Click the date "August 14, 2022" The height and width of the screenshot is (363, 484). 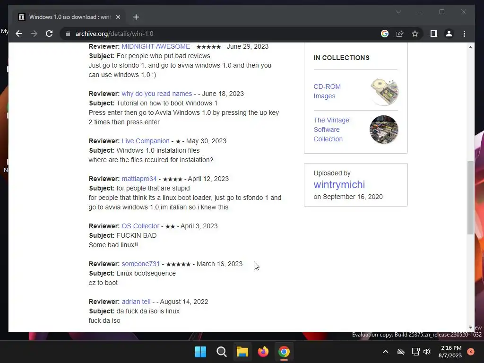click(184, 302)
